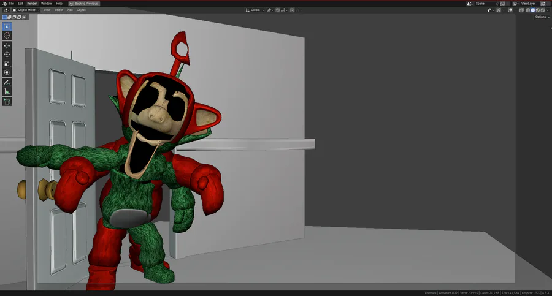Set selection mode to Extend (second icon)
The image size is (552, 296).
tap(9, 17)
